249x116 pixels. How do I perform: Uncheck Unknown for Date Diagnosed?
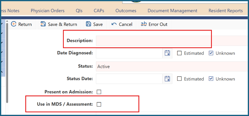(211, 53)
